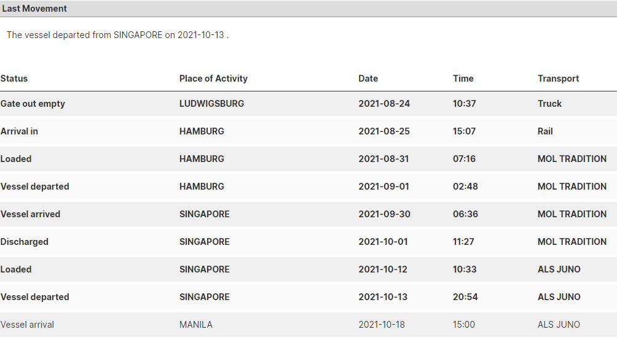Select the Gate out empty row status
617x340 pixels.
point(33,104)
